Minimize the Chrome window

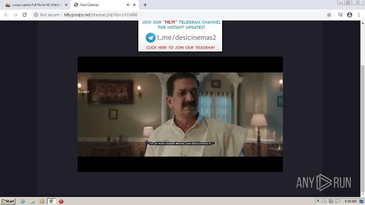341,3
